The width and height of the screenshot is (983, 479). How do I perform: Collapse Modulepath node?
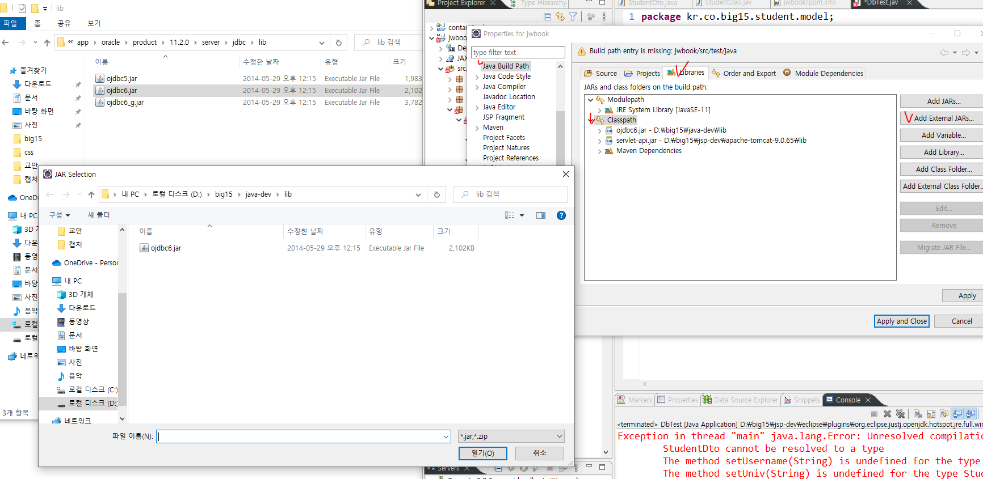(x=590, y=100)
